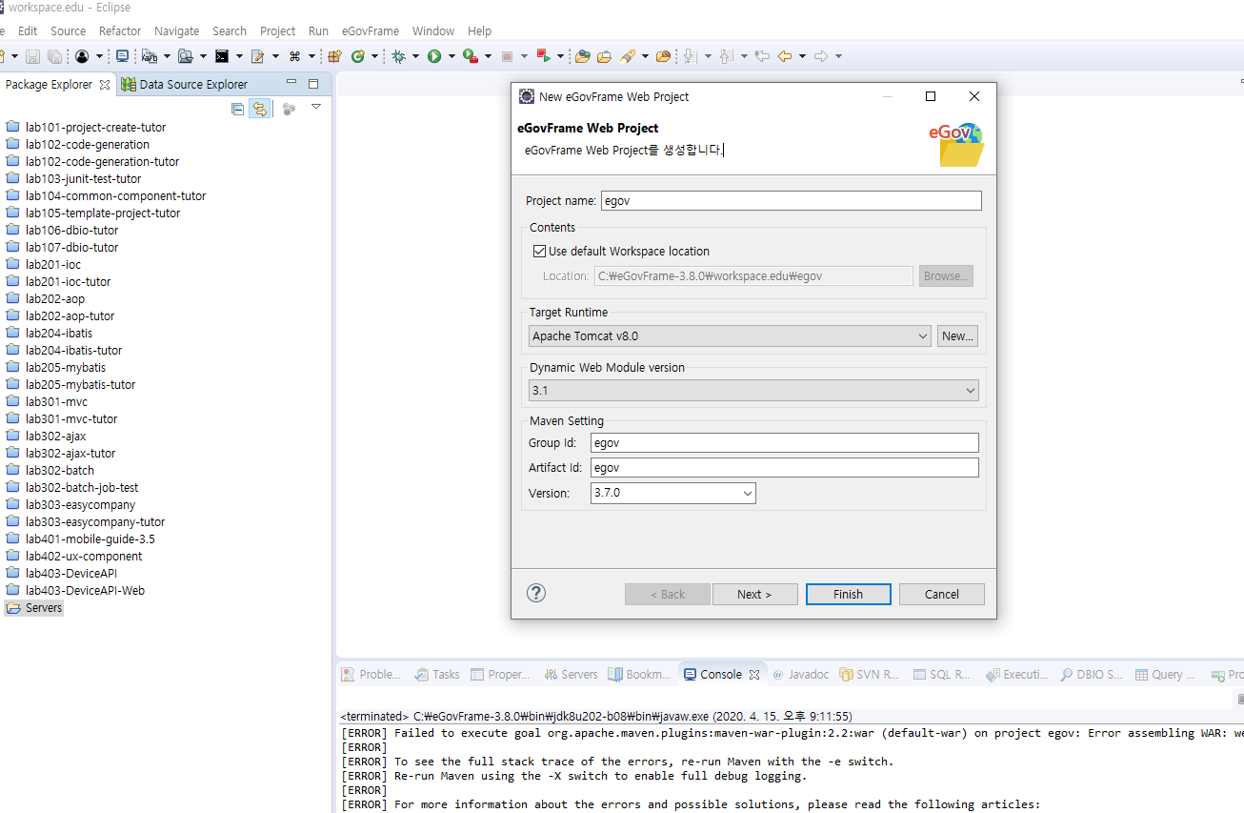Open the Navigate menu
This screenshot has width=1244, height=813.
tap(177, 30)
